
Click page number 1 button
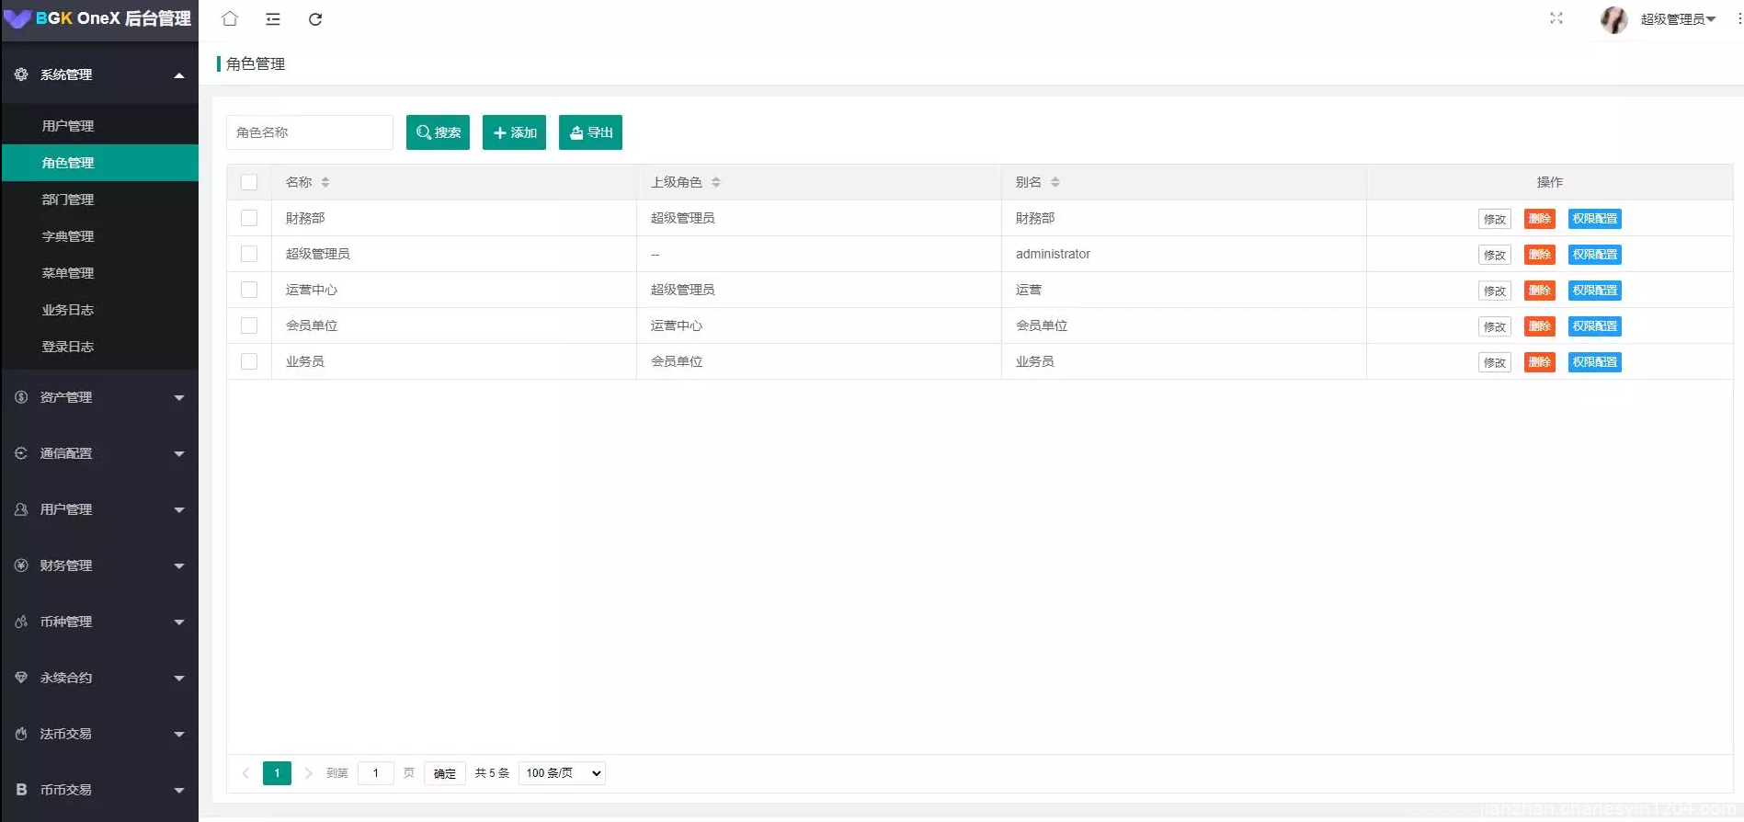click(x=277, y=773)
